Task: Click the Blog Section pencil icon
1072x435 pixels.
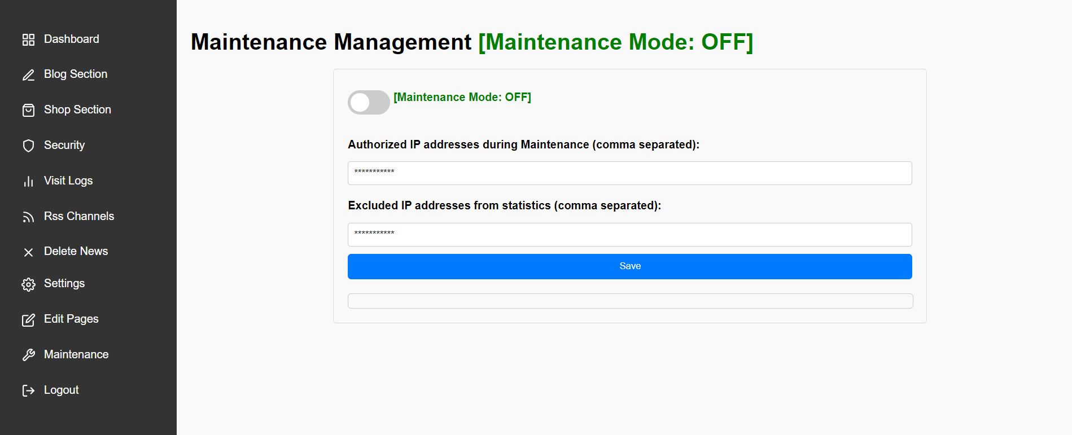Action: [x=28, y=75]
